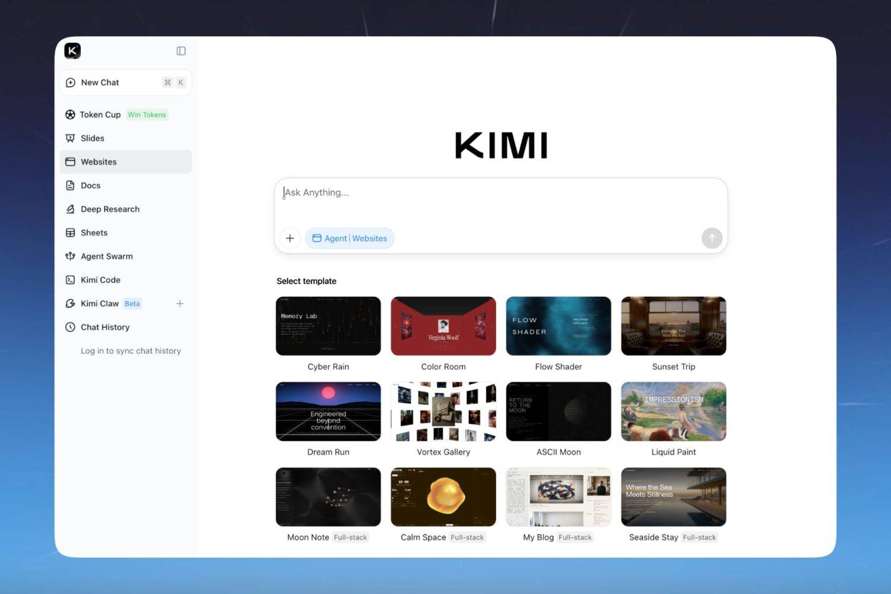The width and height of the screenshot is (891, 594).
Task: Click the Slides presentation icon
Action: pos(70,138)
